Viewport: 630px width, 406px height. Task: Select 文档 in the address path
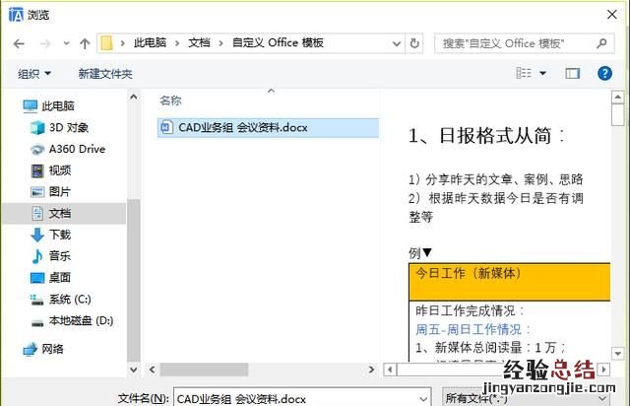click(199, 42)
